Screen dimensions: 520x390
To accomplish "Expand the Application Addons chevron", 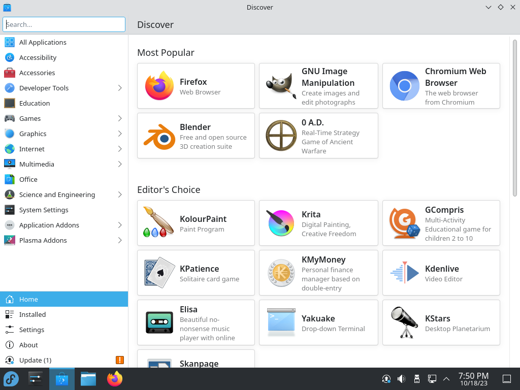I will pos(120,225).
